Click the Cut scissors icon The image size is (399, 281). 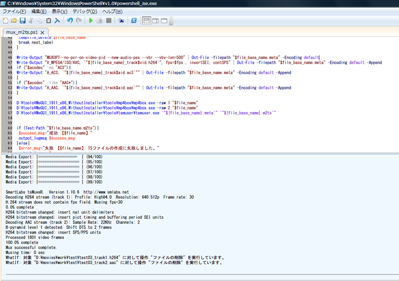[x=31, y=21]
